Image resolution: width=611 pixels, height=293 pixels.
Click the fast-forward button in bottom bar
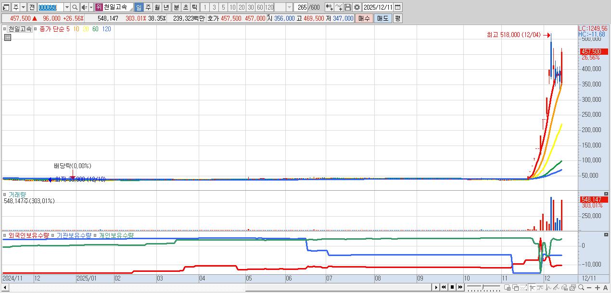[x=460, y=287]
